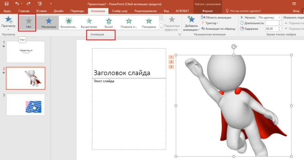The height and width of the screenshot is (160, 304).
Task: Click animation star marker beside slide 2
Action: tap(4, 73)
